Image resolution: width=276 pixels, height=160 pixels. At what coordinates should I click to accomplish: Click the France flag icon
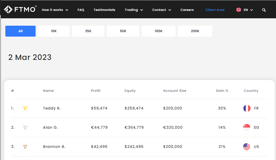click(247, 108)
